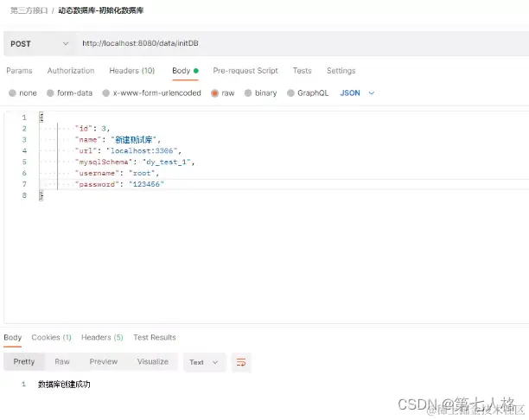Open the Visualize response view
The image size is (529, 420).
coord(153,361)
